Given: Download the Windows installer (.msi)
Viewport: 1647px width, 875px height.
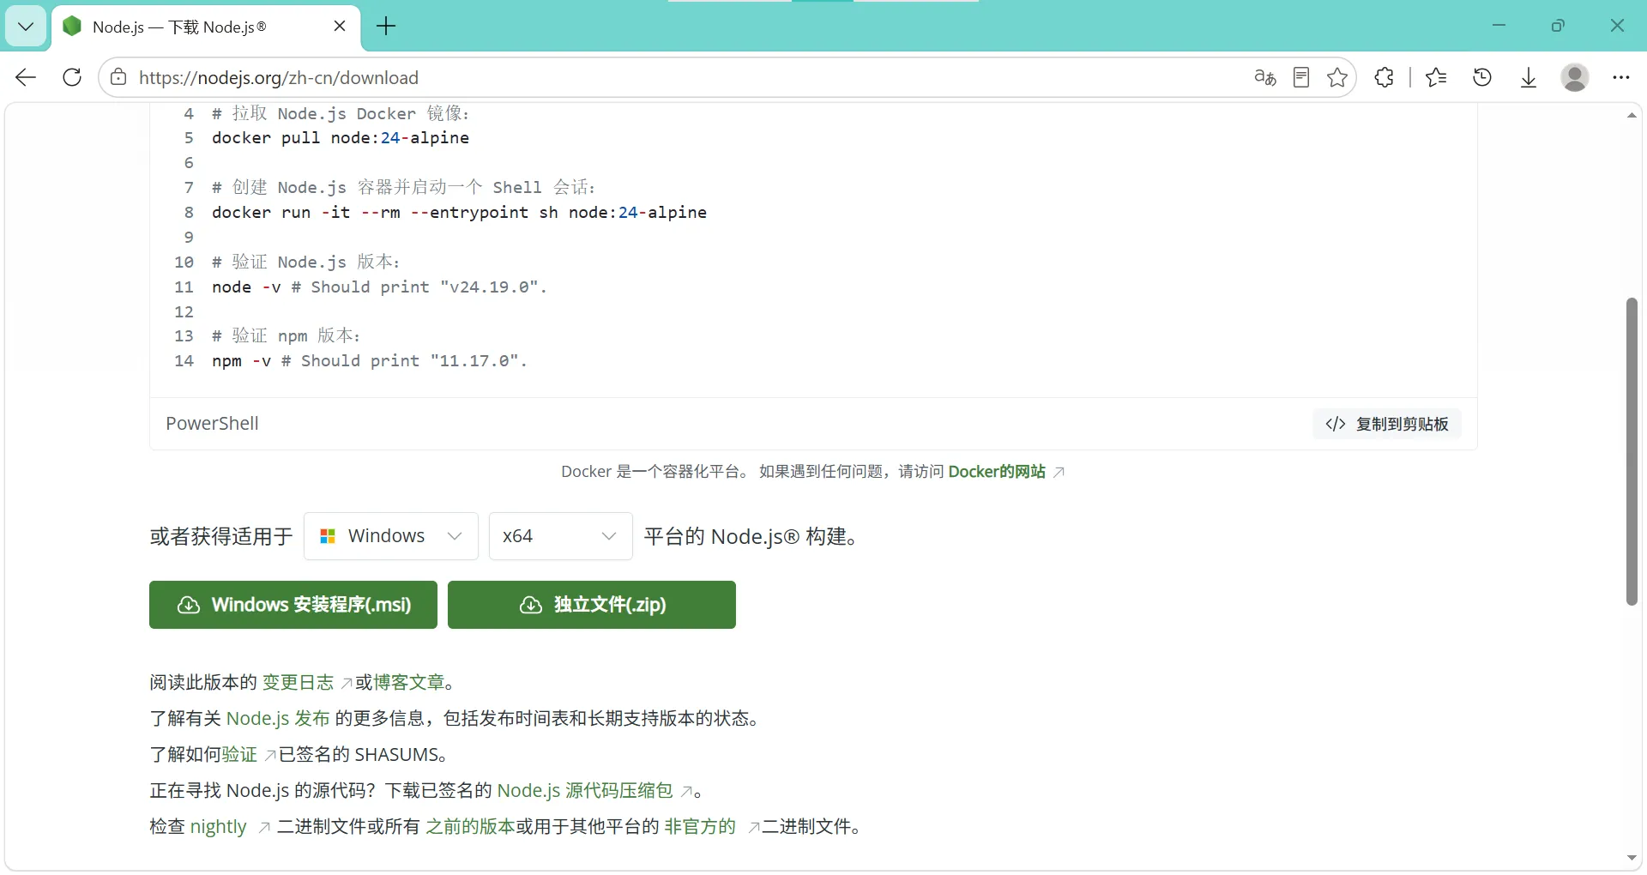Looking at the screenshot, I should click(293, 605).
